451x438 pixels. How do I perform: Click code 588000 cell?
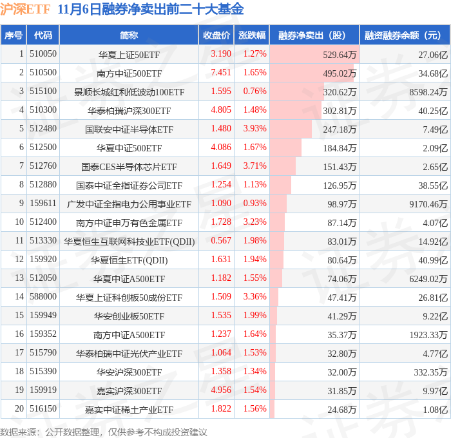pos(43,297)
